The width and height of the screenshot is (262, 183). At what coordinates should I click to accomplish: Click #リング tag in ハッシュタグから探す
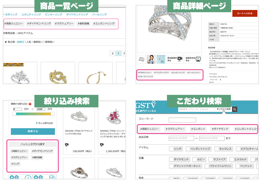pyautogui.click(x=15, y=164)
